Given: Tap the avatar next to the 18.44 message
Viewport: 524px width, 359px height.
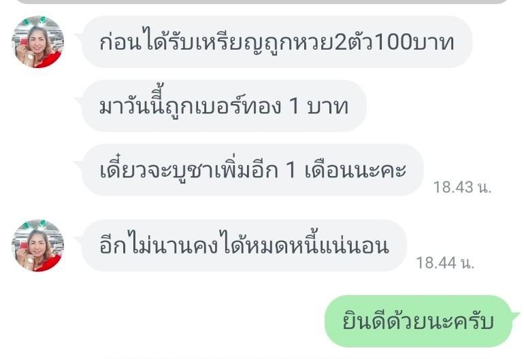Looking at the screenshot, I should [x=37, y=245].
